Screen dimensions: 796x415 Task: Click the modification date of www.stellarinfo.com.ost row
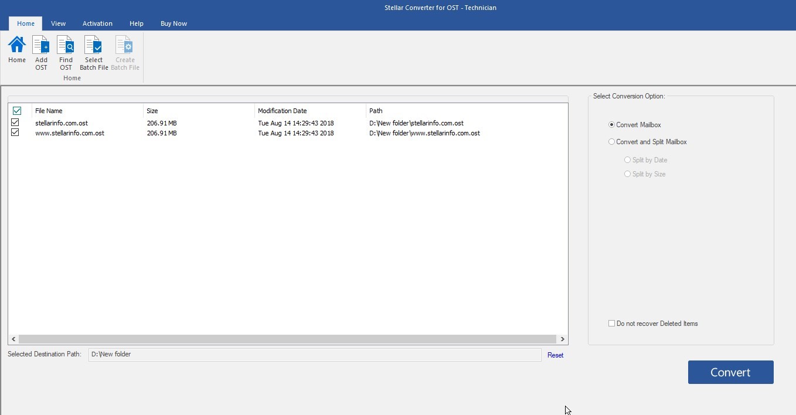(x=296, y=133)
